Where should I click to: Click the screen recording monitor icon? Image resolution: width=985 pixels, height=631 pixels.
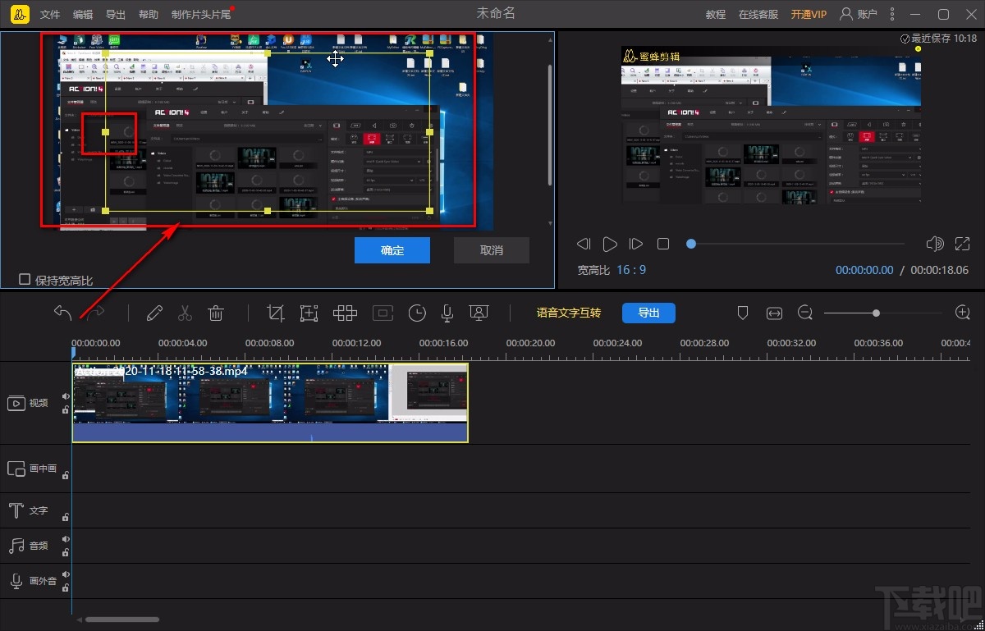click(x=479, y=313)
